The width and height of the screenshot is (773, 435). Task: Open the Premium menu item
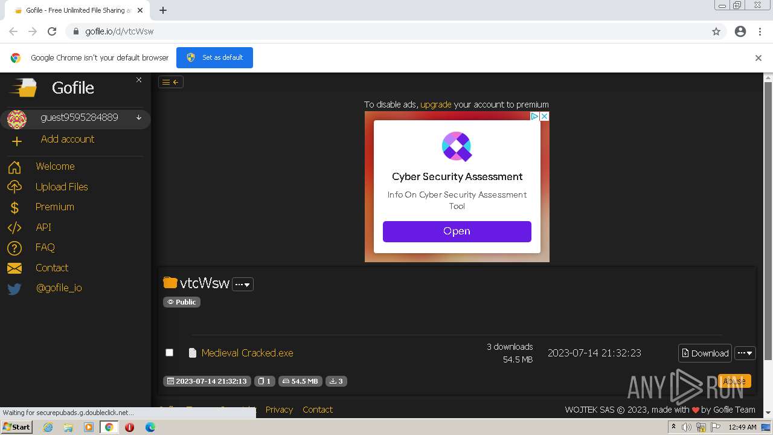click(x=55, y=207)
